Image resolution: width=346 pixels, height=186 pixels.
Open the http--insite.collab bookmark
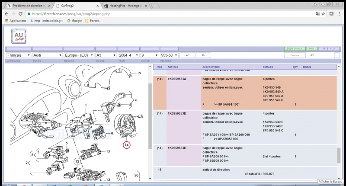tap(47, 21)
